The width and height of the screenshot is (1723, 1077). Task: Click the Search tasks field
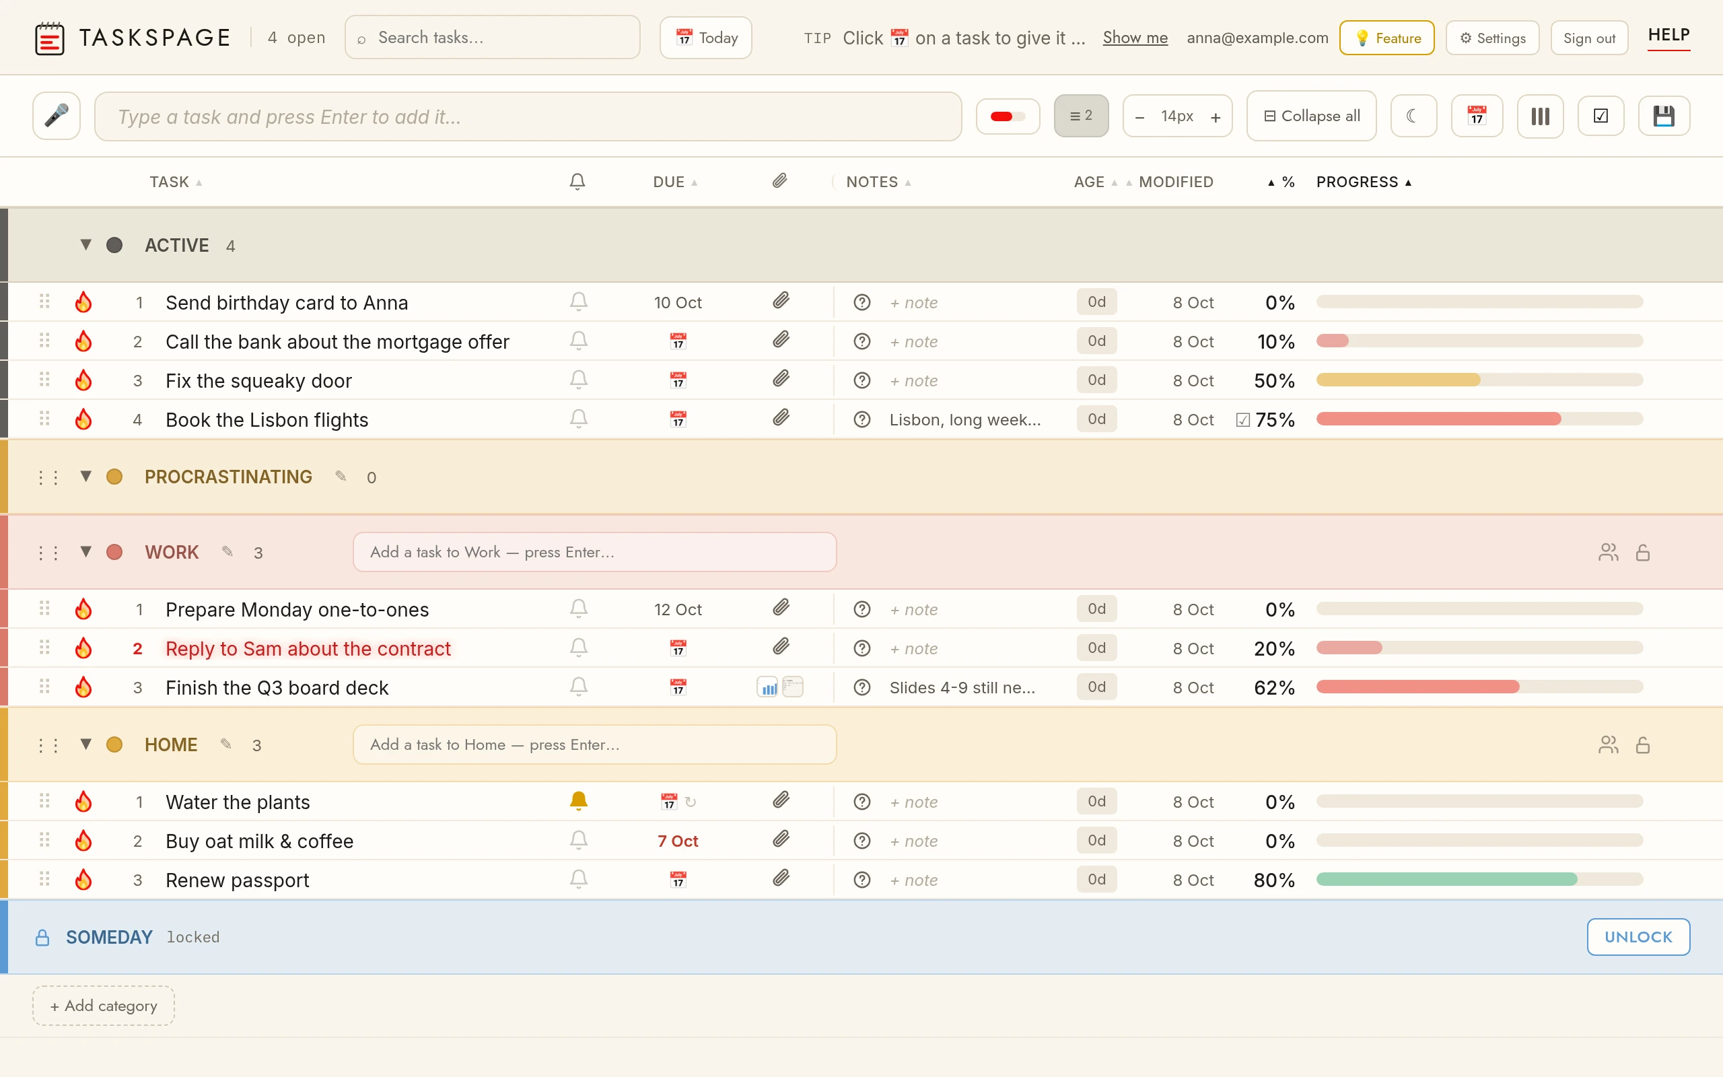point(492,38)
